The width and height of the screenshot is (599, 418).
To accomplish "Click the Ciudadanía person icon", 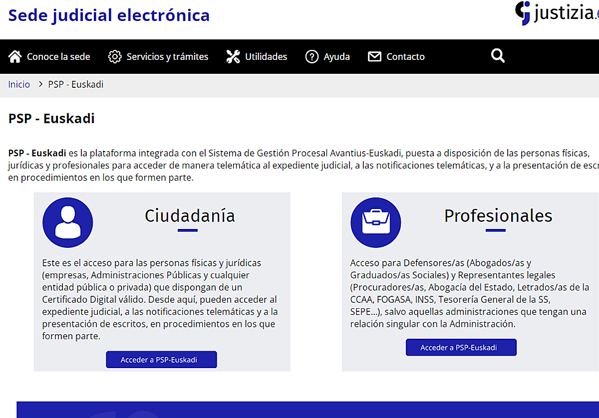I will 67,222.
